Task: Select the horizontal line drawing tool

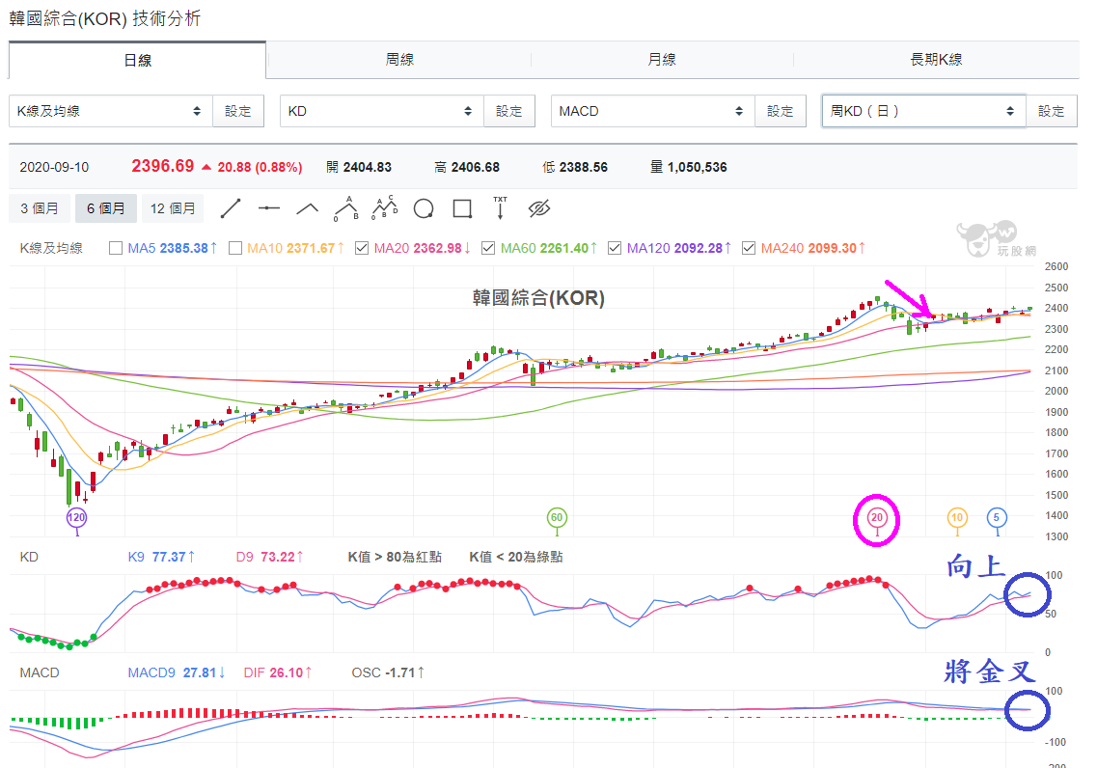Action: tap(268, 208)
